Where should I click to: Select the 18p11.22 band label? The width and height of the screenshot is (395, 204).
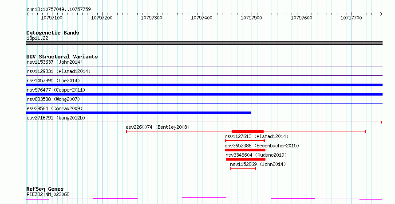pos(37,38)
